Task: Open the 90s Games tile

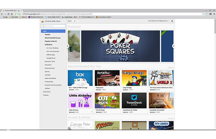Action: coord(161,125)
